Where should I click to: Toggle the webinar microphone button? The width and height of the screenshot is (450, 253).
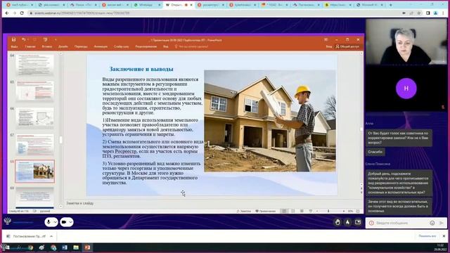(x=49, y=222)
